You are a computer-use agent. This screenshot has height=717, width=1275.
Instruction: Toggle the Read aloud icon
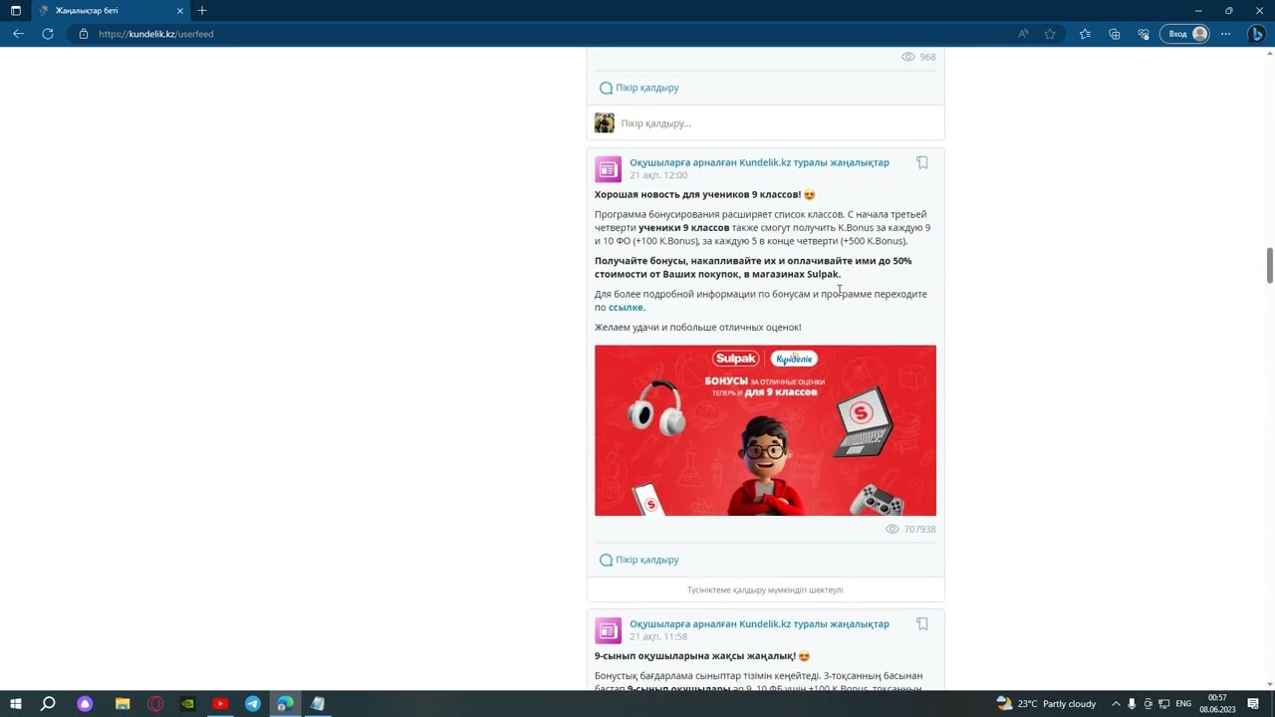click(x=1023, y=34)
